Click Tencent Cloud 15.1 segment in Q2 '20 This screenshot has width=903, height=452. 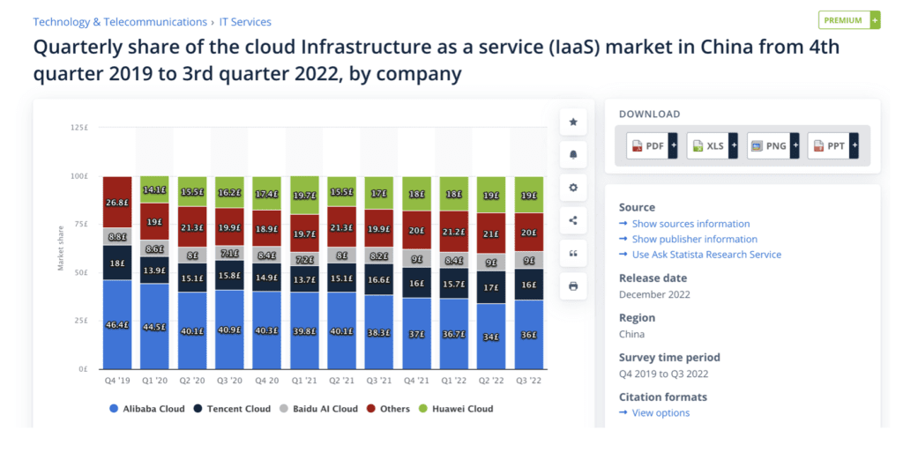(x=192, y=278)
